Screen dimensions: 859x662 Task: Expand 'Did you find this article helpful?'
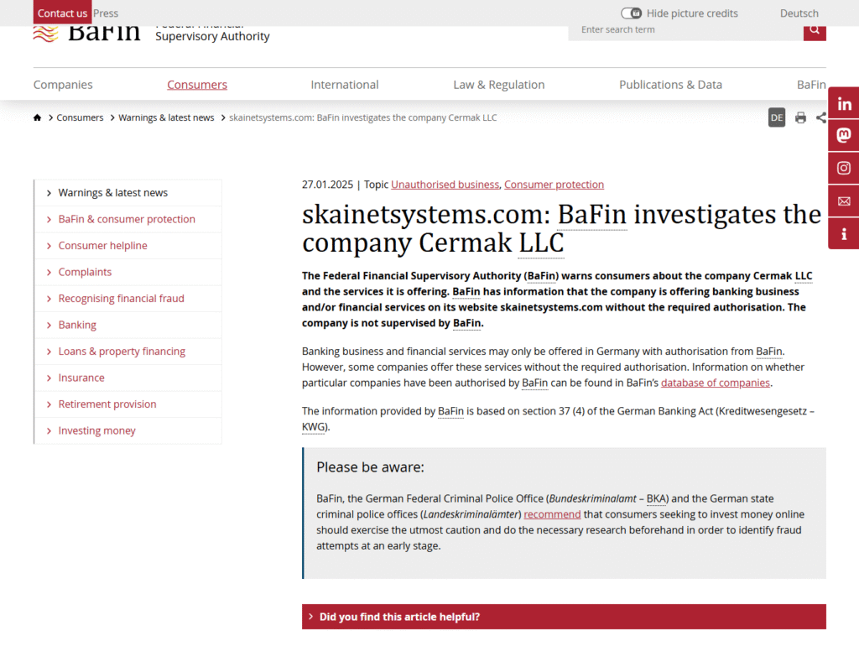(564, 617)
